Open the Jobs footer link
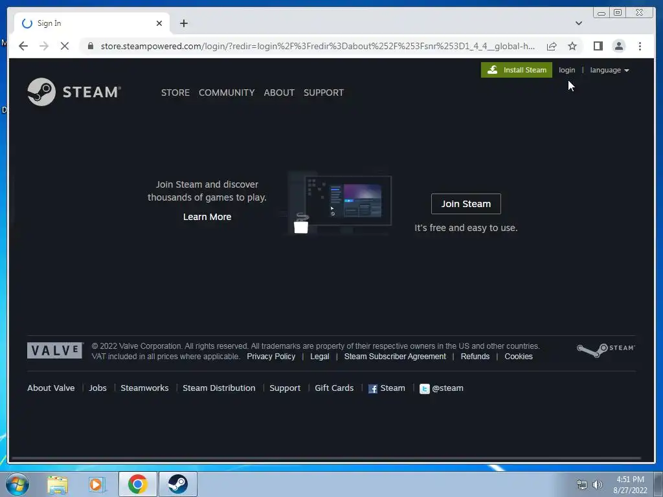 (98, 388)
